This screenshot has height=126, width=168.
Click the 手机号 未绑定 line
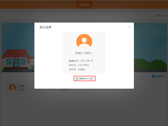tap(77, 69)
